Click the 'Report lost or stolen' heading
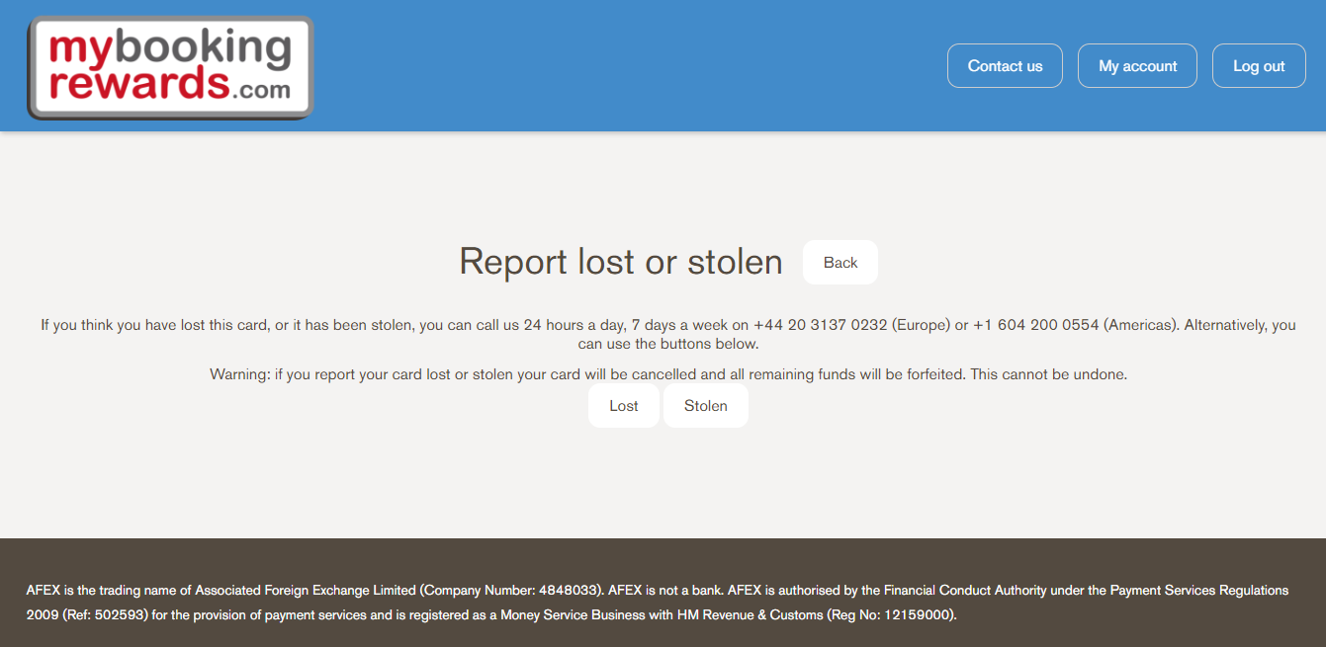 (x=621, y=262)
